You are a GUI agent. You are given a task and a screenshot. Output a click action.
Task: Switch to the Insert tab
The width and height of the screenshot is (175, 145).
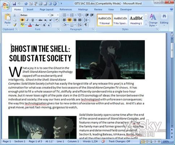coord(30,9)
